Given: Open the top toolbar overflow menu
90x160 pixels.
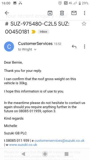Looking at the screenshot, I should click(84, 13).
